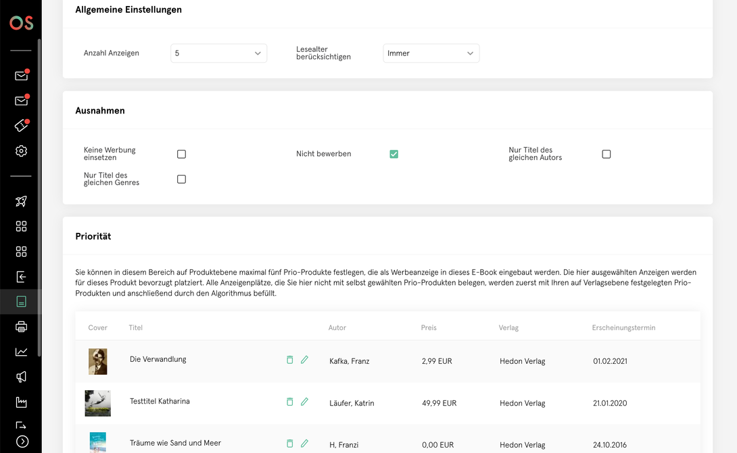
Task: Check Nur Titel des gleichen Genres box
Action: 181,180
